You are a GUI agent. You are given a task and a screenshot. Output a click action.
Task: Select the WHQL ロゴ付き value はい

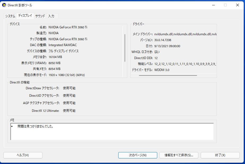(x=156, y=52)
